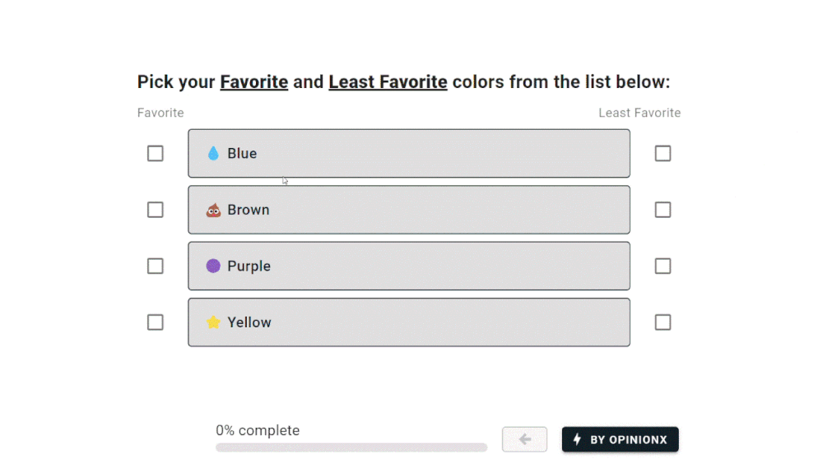Viewport: 823px width, 463px height.
Task: Mark Brown as Favorite
Action: click(155, 210)
